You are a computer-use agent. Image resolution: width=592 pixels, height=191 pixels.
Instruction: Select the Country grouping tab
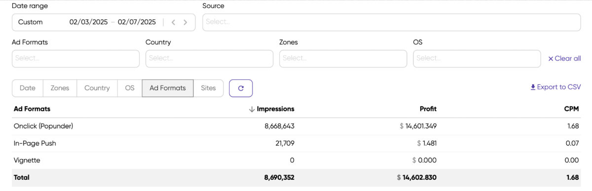(x=97, y=88)
